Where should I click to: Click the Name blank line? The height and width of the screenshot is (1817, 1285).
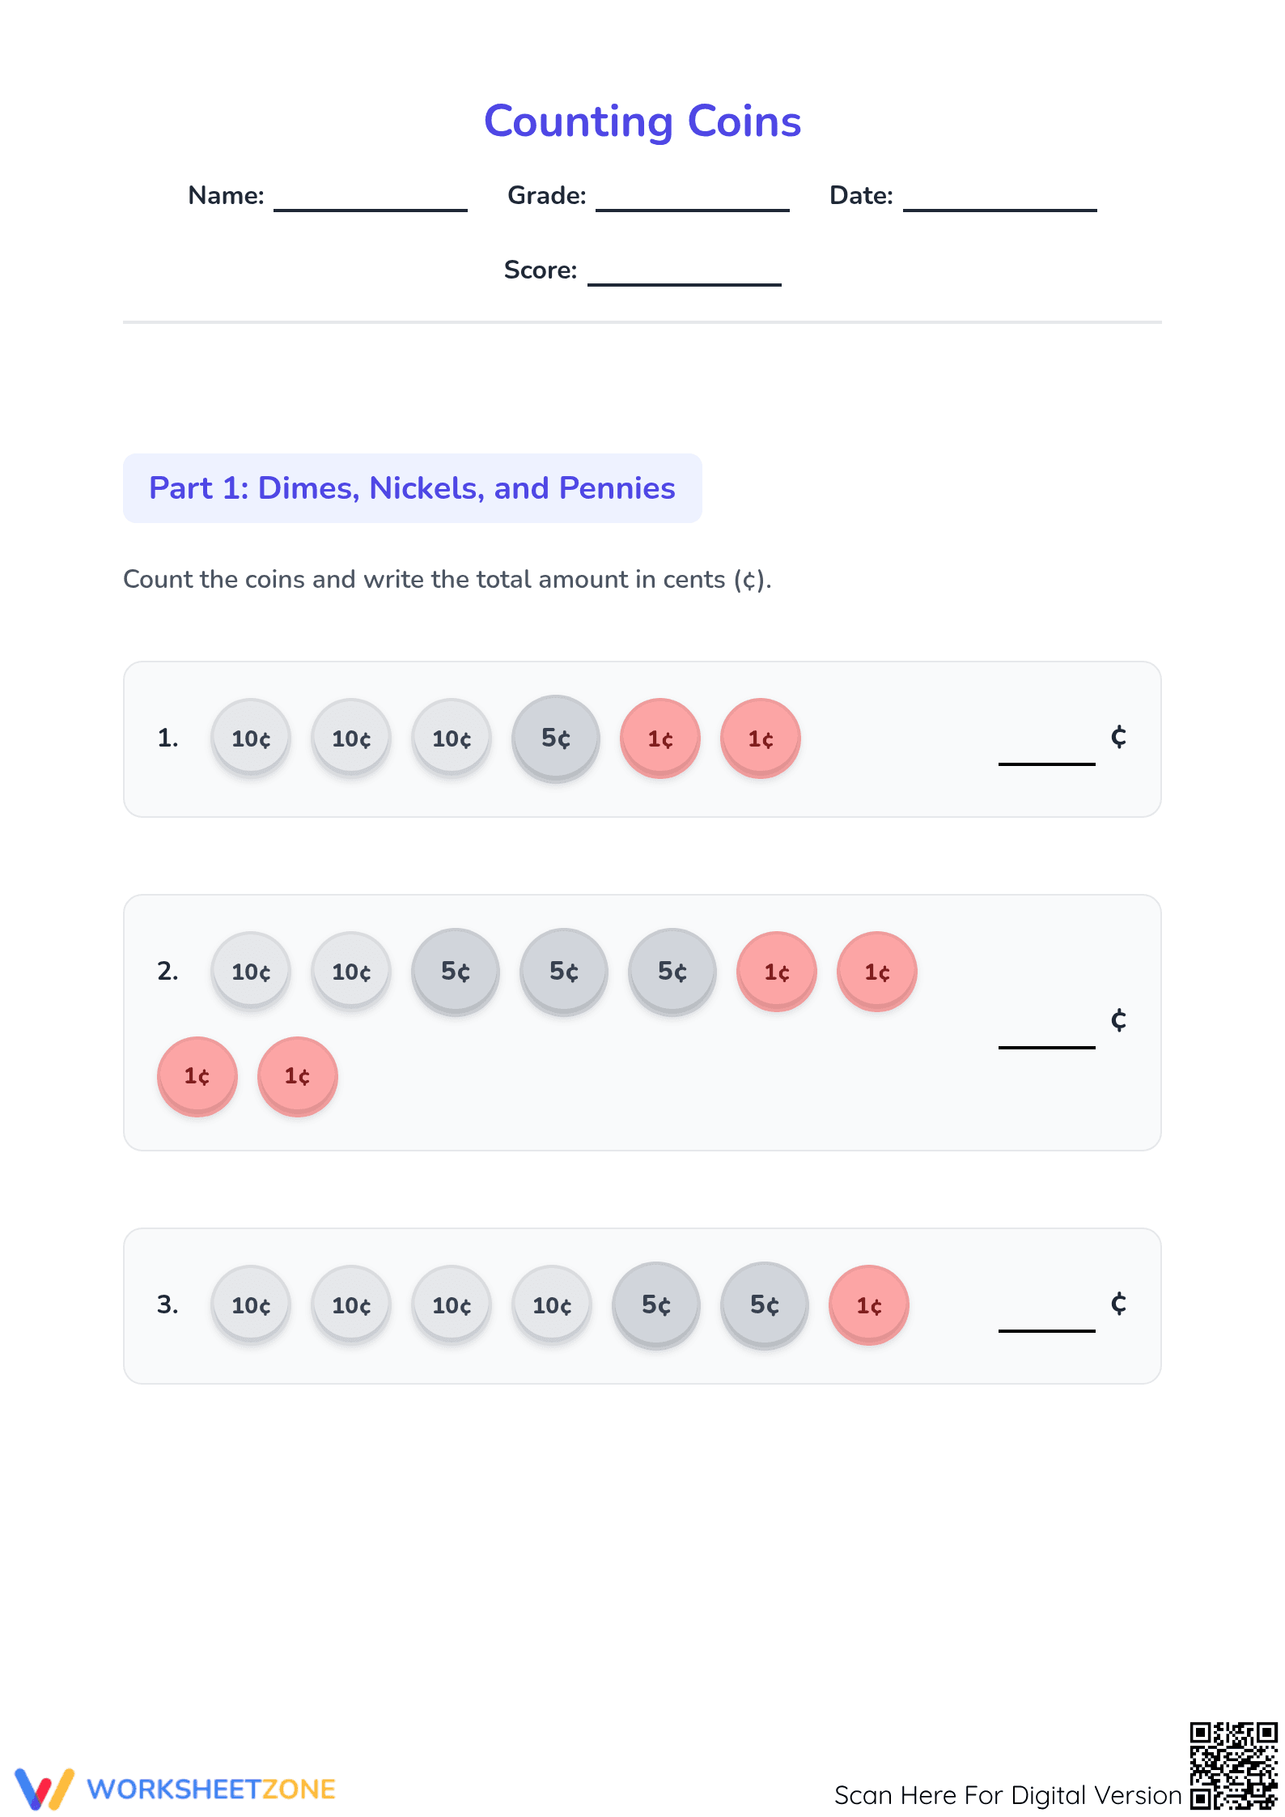click(x=371, y=210)
